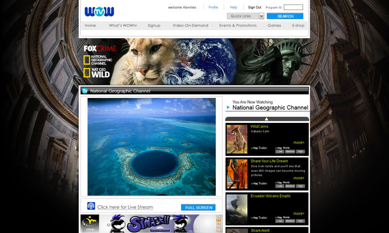Select Medium quality for Ecuador Volcano Erupts
Screen dimensions: 389x233
290,221
